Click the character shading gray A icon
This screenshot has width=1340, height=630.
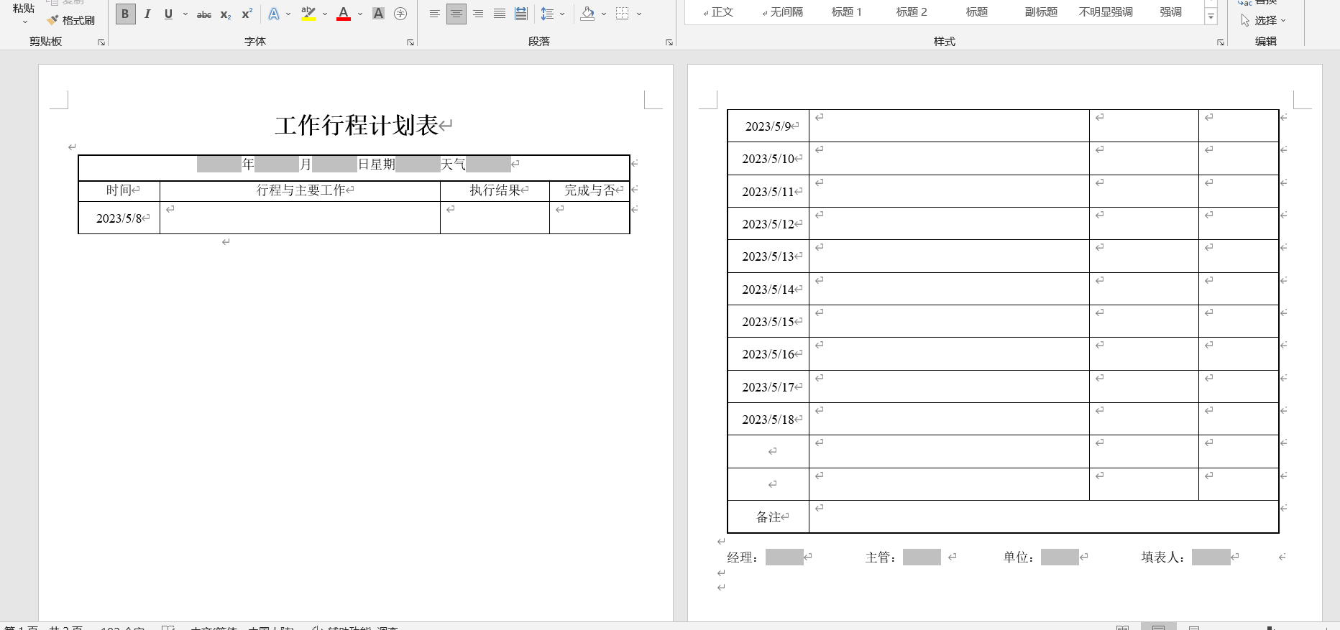(x=378, y=14)
